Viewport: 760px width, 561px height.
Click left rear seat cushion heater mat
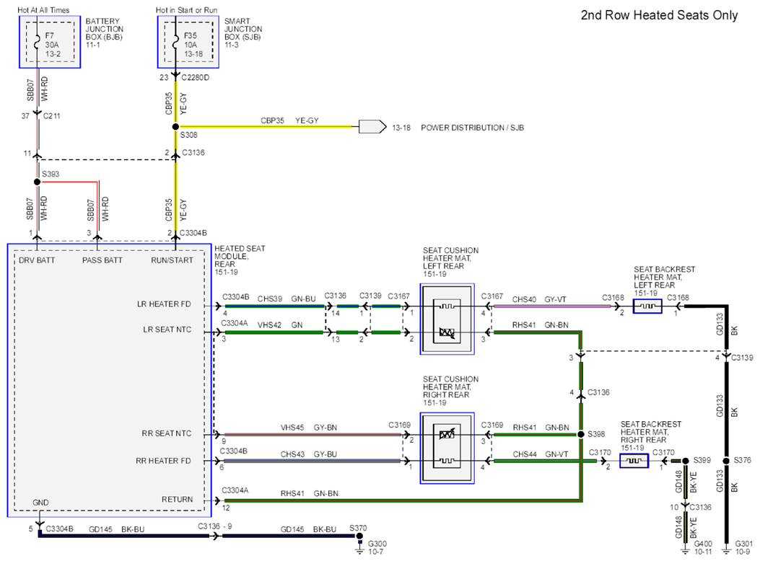click(447, 319)
